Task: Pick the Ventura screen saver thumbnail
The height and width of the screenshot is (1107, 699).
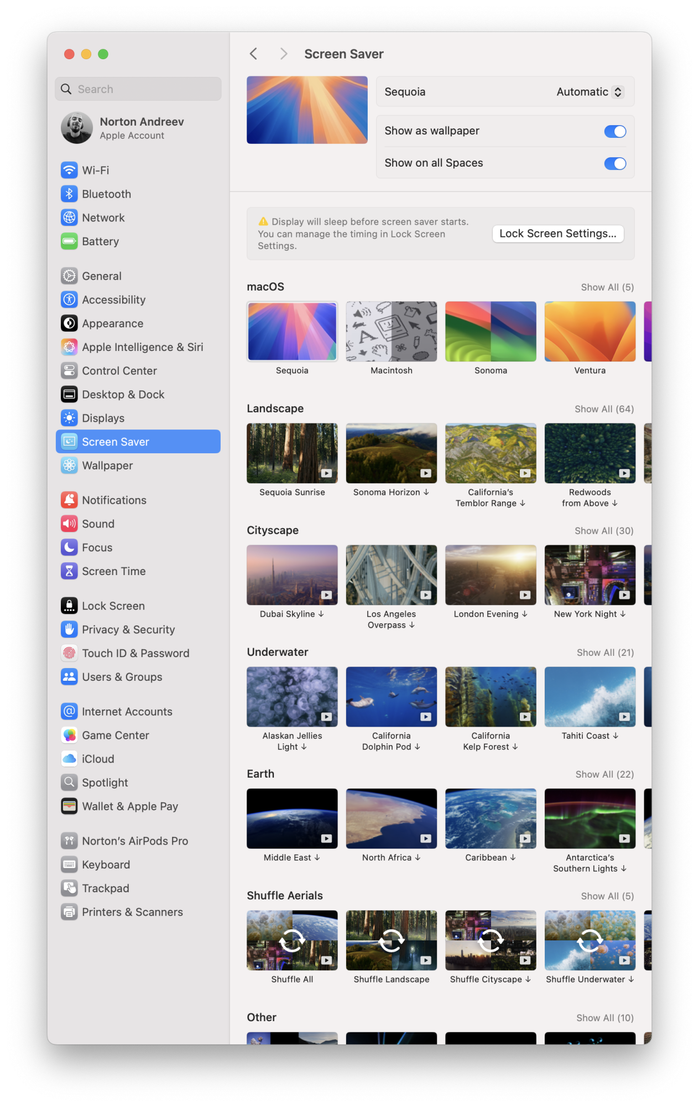Action: point(590,332)
